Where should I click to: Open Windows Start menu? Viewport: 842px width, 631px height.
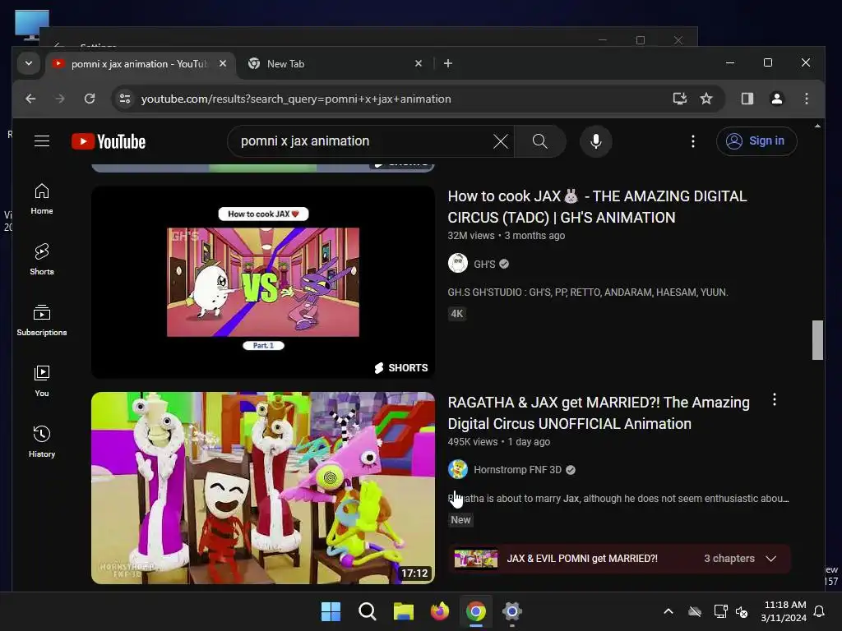click(x=331, y=611)
